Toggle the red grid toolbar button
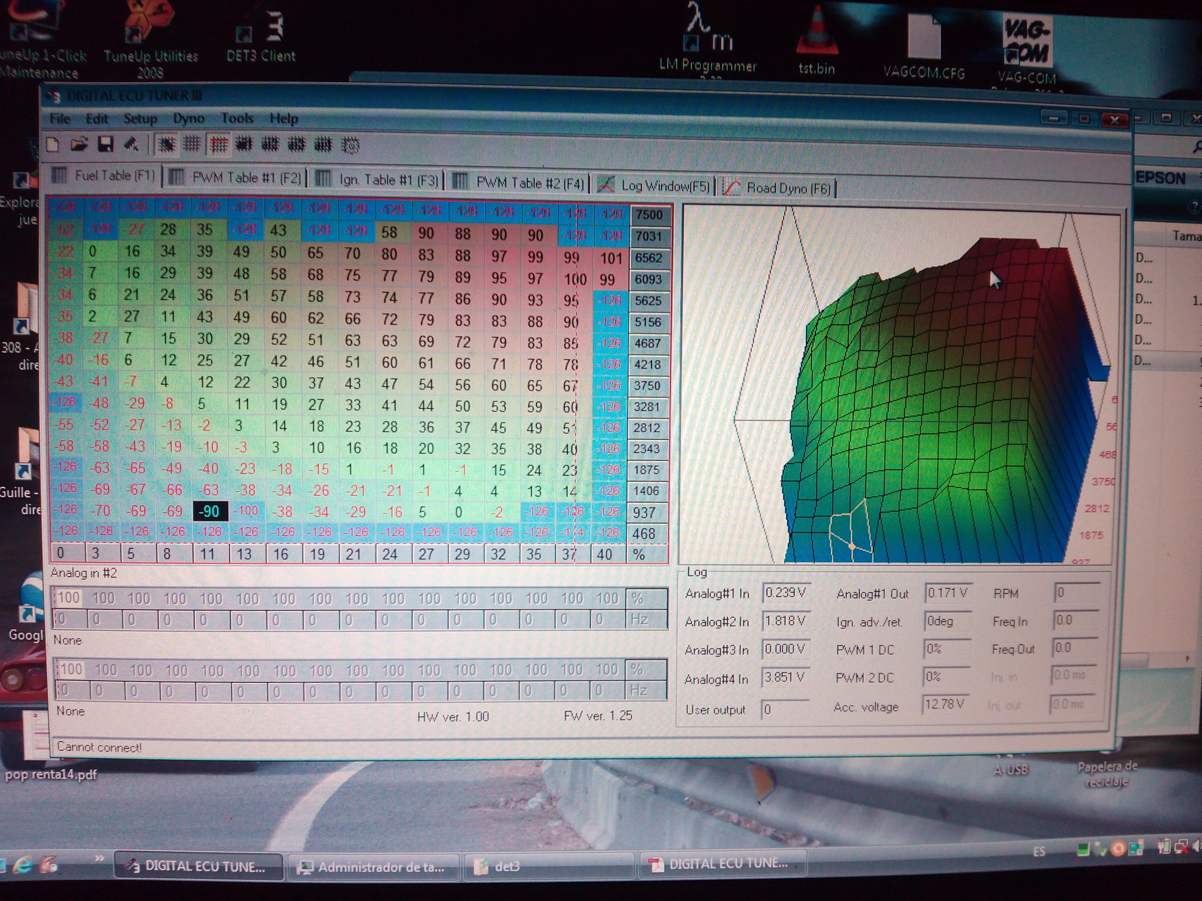 (218, 144)
